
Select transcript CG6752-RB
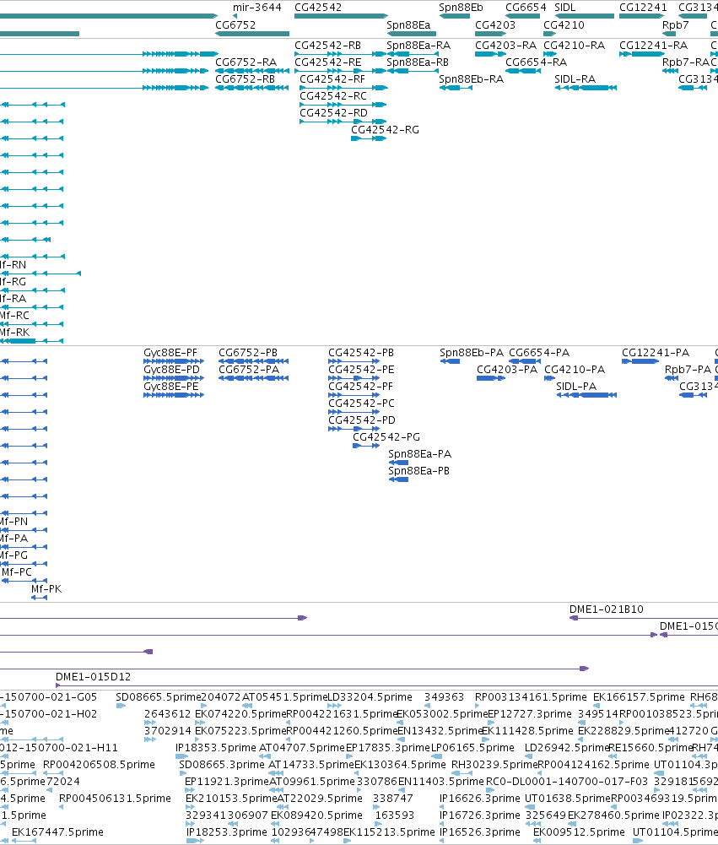point(252,87)
